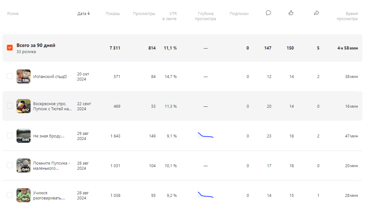
Task: Click the Просмотры column header
Action: click(144, 13)
